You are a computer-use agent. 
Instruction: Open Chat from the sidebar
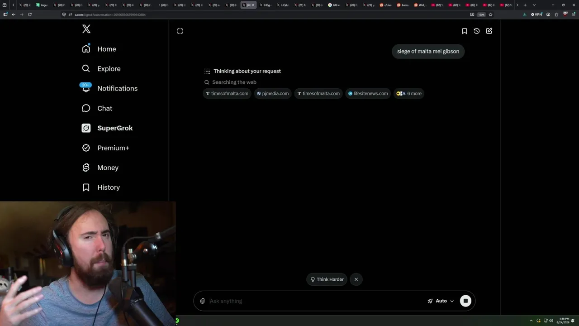tap(97, 108)
